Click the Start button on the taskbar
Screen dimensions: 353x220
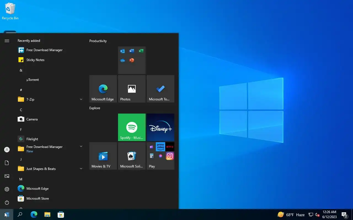[x=7, y=215]
